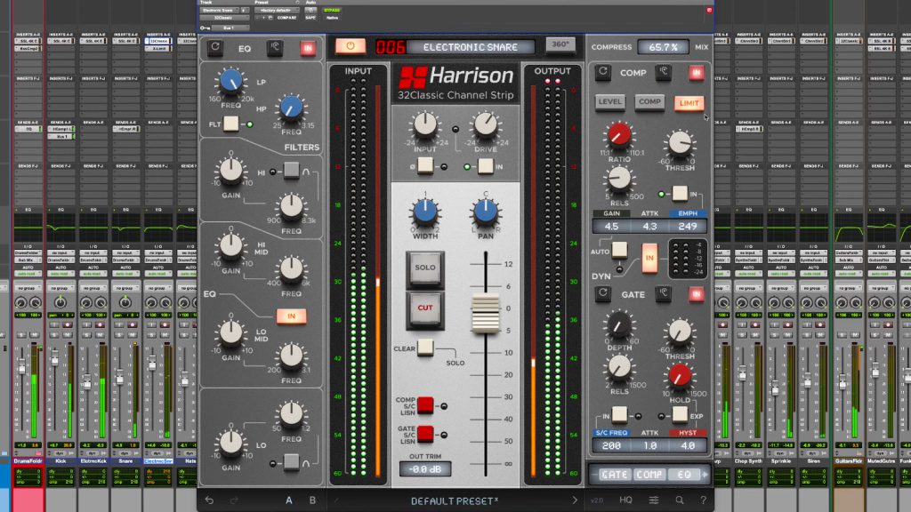
Task: Open the plugin settings sliders icon
Action: click(x=654, y=500)
